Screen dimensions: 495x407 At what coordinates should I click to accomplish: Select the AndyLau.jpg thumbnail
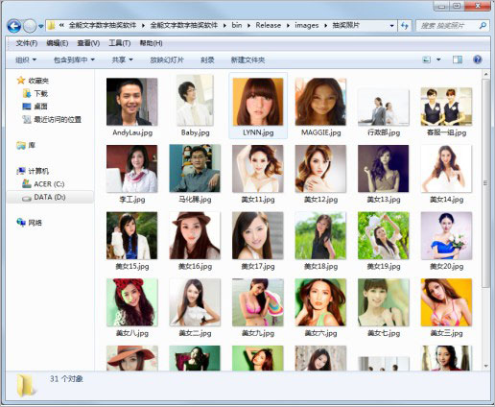coord(132,108)
